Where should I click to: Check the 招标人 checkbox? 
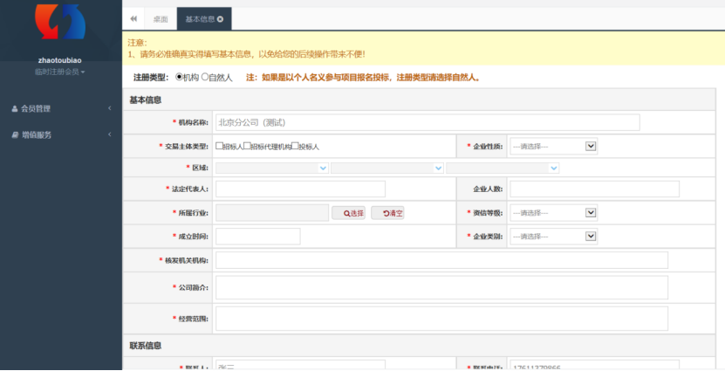point(220,146)
